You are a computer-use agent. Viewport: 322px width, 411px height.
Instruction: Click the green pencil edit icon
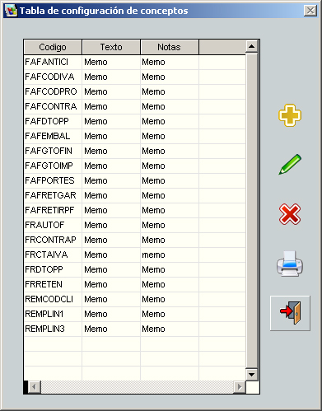tap(290, 164)
